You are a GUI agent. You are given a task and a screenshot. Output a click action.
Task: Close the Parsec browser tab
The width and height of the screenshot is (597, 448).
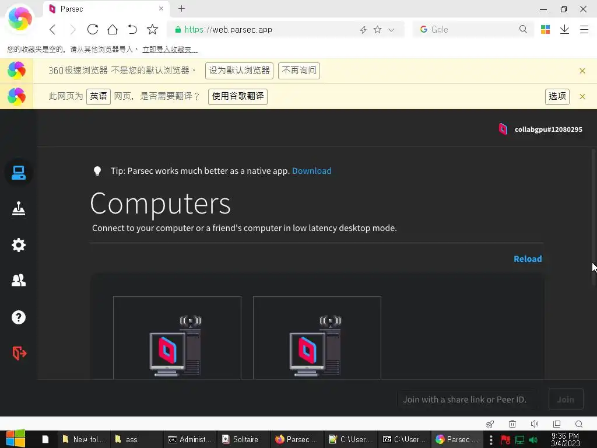pos(161,8)
